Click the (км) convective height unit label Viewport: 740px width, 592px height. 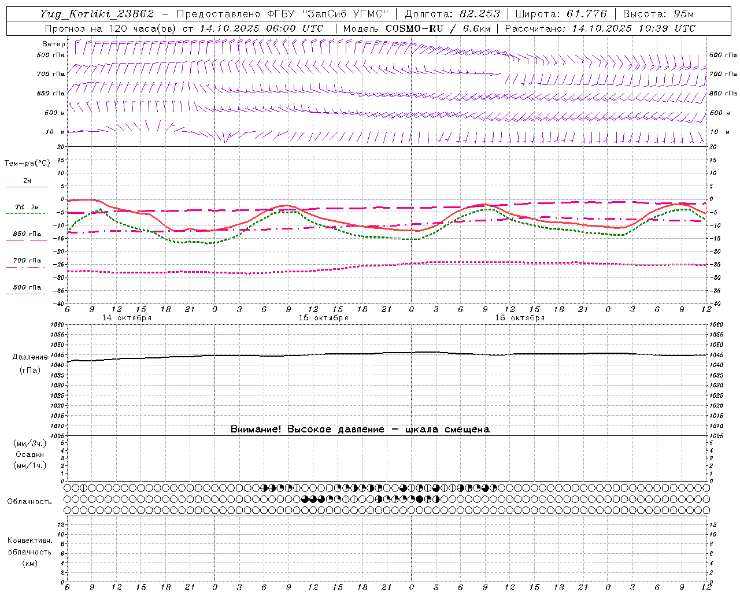point(30,563)
